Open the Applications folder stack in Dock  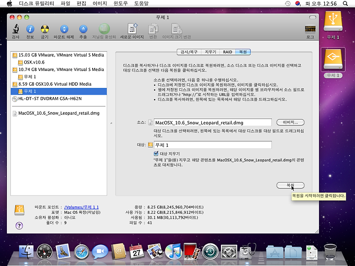coord(275,252)
